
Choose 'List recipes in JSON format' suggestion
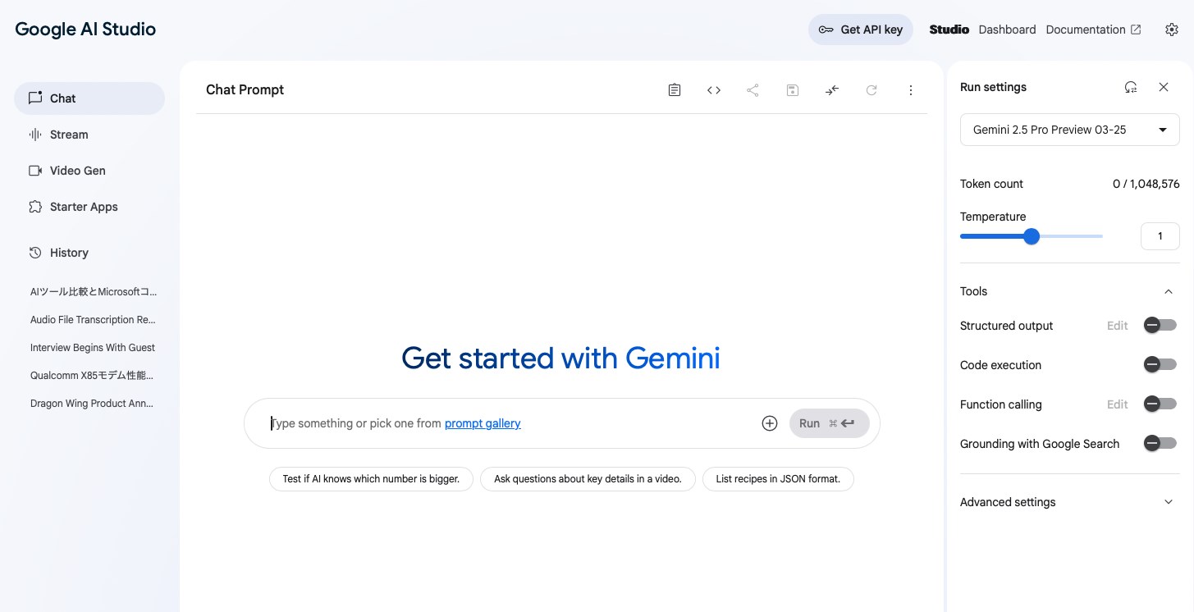click(x=778, y=479)
